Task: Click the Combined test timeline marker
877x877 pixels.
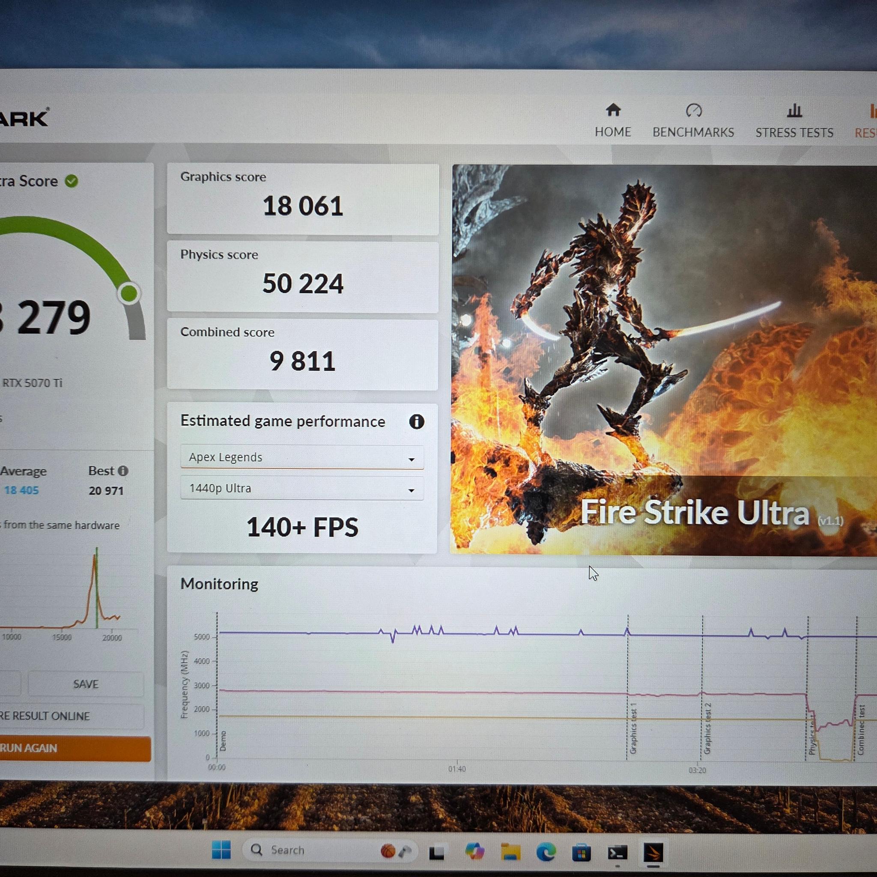Action: pyautogui.click(x=861, y=729)
